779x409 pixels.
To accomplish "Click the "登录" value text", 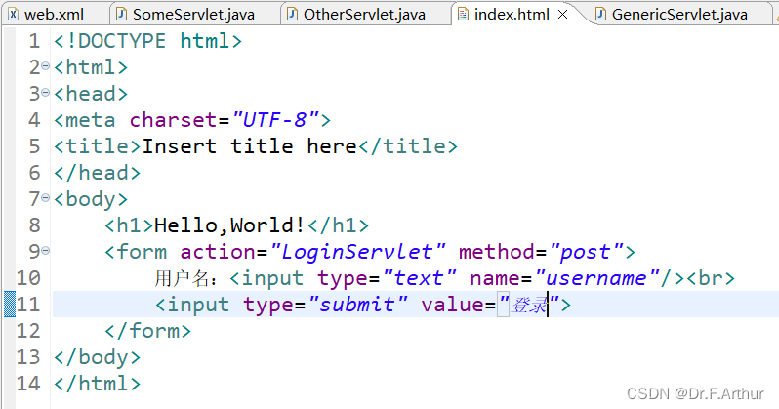I will [529, 305].
